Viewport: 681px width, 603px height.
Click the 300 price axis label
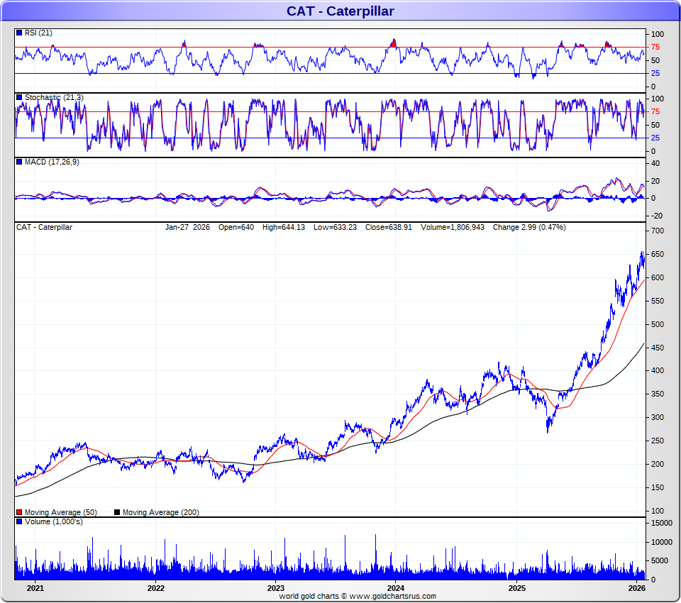pyautogui.click(x=658, y=418)
